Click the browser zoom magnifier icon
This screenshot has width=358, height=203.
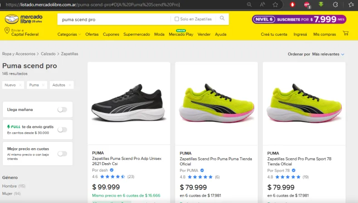point(250,5)
